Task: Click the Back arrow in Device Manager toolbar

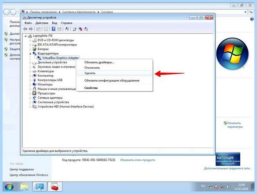Action: (25, 29)
